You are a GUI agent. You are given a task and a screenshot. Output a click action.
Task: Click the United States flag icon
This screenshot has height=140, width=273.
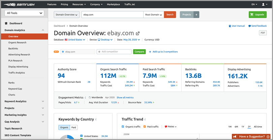click(66, 40)
